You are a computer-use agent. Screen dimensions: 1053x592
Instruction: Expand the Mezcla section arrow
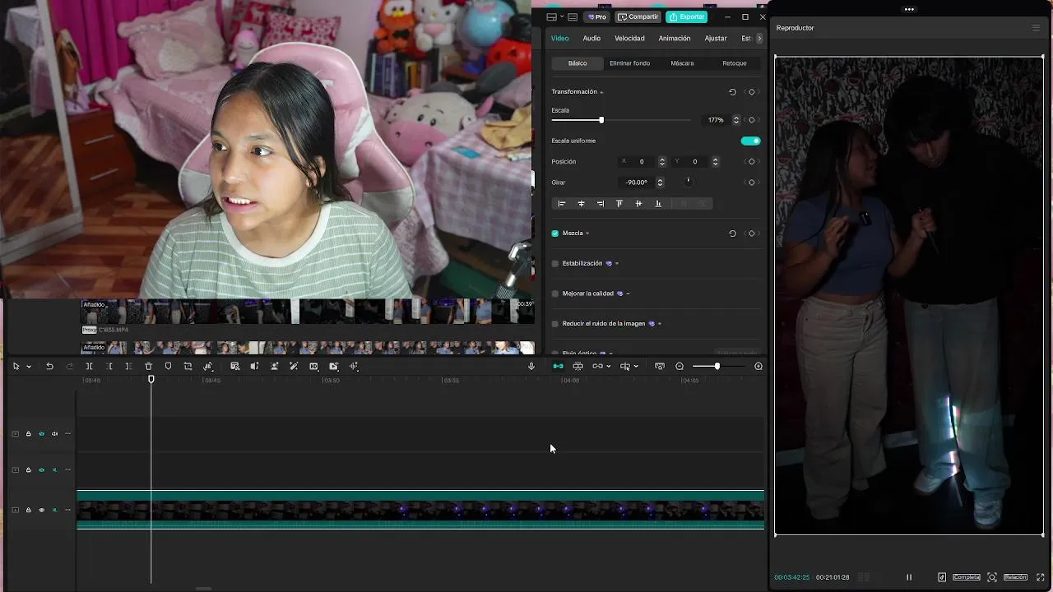pos(587,234)
